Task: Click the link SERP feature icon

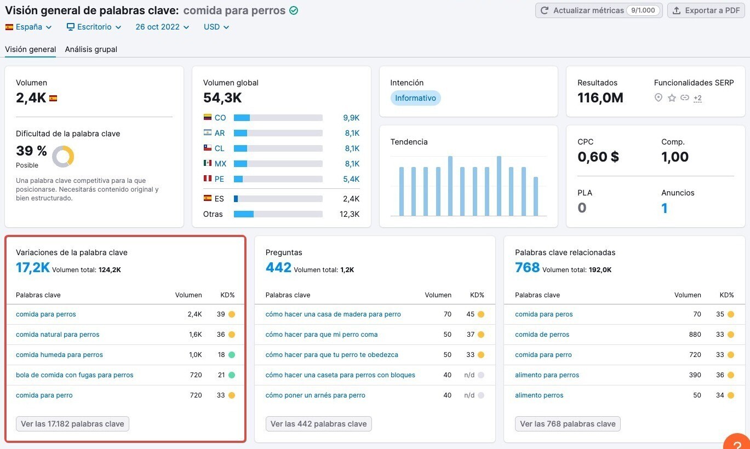Action: coord(685,98)
